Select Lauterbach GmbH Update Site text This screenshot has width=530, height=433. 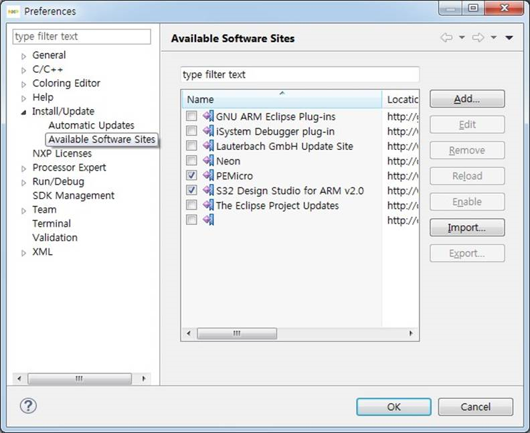point(284,147)
